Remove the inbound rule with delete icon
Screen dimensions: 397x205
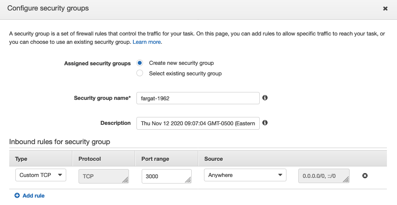tap(365, 176)
